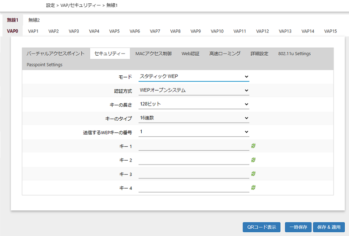Select the VAP1 tab
The width and height of the screenshot is (349, 236).
click(x=33, y=31)
